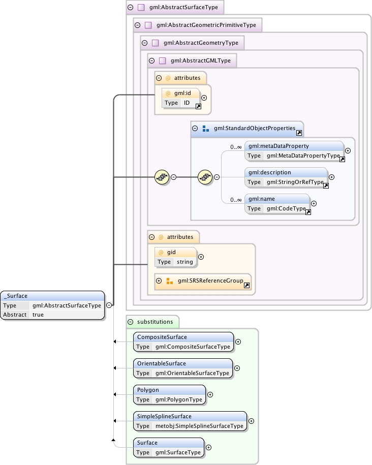Follow the gml:id reference arrow

pos(199,106)
